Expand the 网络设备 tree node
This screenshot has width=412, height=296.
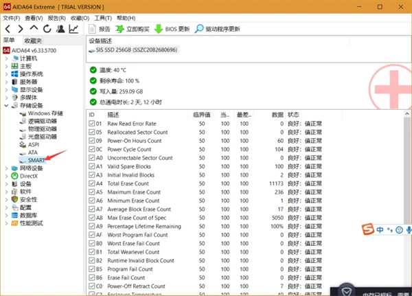tap(6, 168)
